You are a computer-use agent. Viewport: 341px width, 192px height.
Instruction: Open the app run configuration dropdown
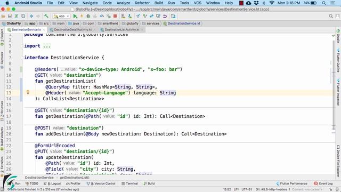coord(61,16)
